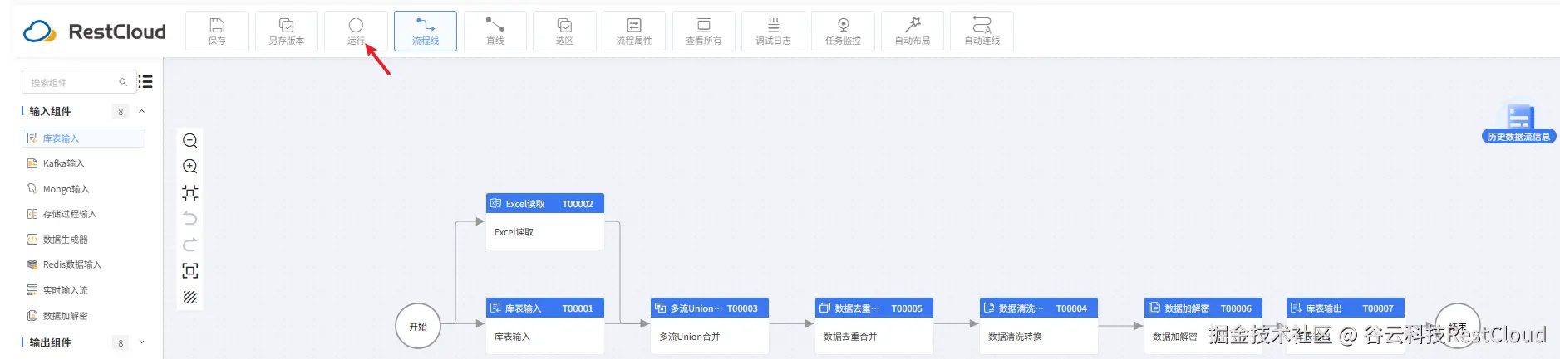This screenshot has width=1560, height=359.
Task: Select the 库表输出 T00007 node
Action: 1346,326
